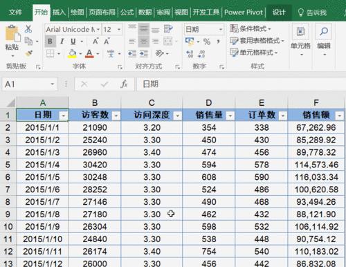The height and width of the screenshot is (267, 346).
Task: Open the 数字 number dialog launcher
Action: pos(221,67)
